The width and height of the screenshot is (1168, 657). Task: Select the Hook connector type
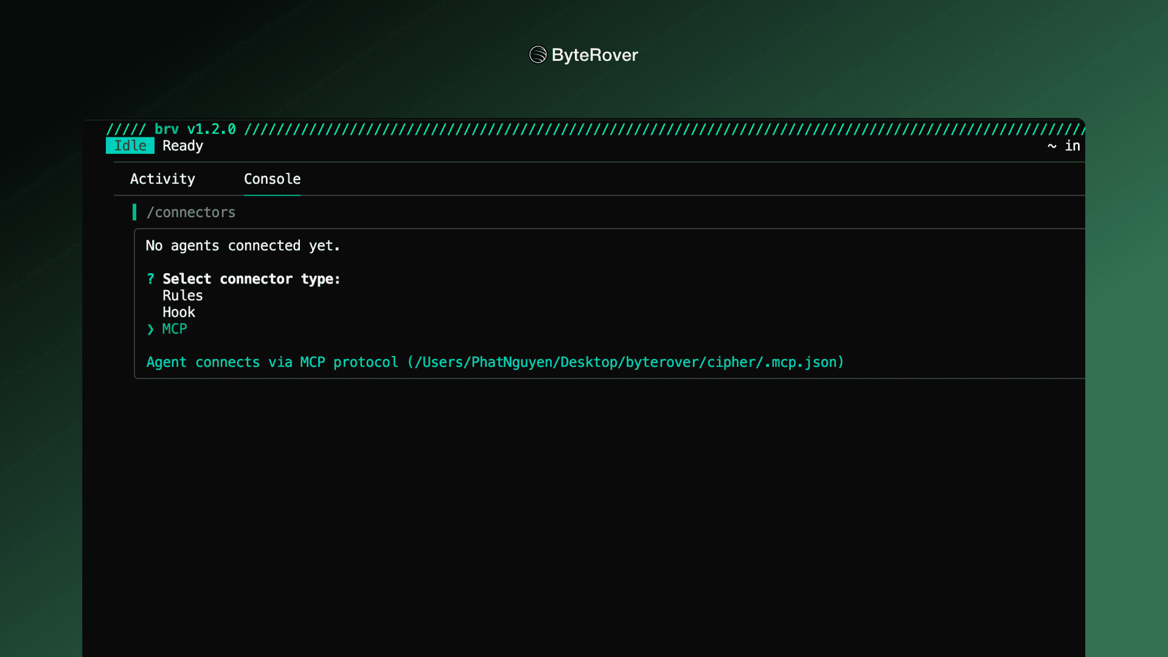tap(179, 312)
